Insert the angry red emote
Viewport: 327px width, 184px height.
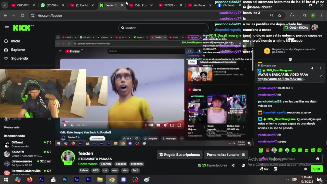coord(267,150)
